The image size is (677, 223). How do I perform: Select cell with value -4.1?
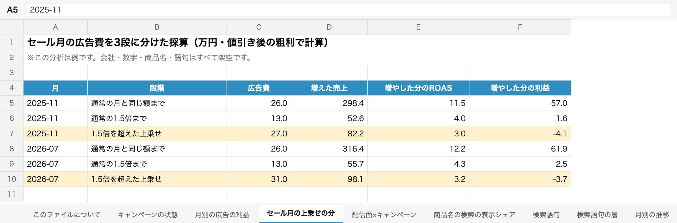[x=520, y=134]
